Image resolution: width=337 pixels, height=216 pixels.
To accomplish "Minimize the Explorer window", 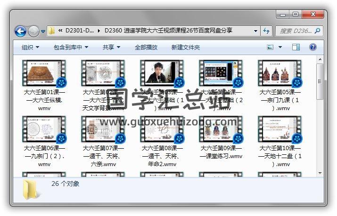I will pos(283,15).
